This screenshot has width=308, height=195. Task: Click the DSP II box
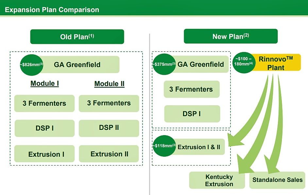[109, 128]
